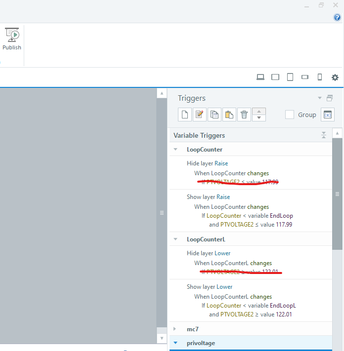The image size is (344, 351).
Task: Click EndLoopL variable in Show layer Lower
Action: (x=283, y=305)
